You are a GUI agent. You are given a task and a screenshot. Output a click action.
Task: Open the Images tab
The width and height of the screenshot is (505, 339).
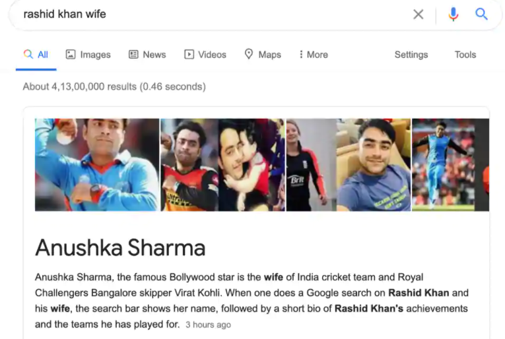tap(88, 55)
